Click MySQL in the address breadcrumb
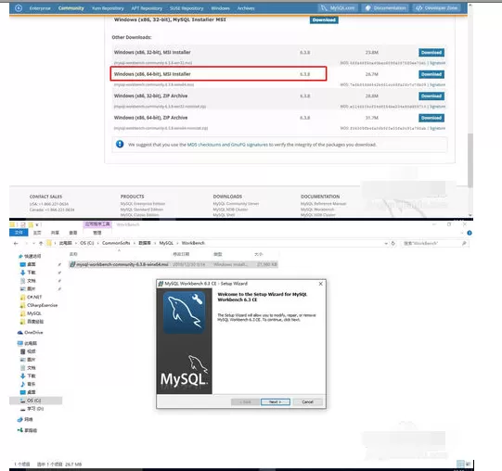Screen dimensions: 502x471 point(166,243)
